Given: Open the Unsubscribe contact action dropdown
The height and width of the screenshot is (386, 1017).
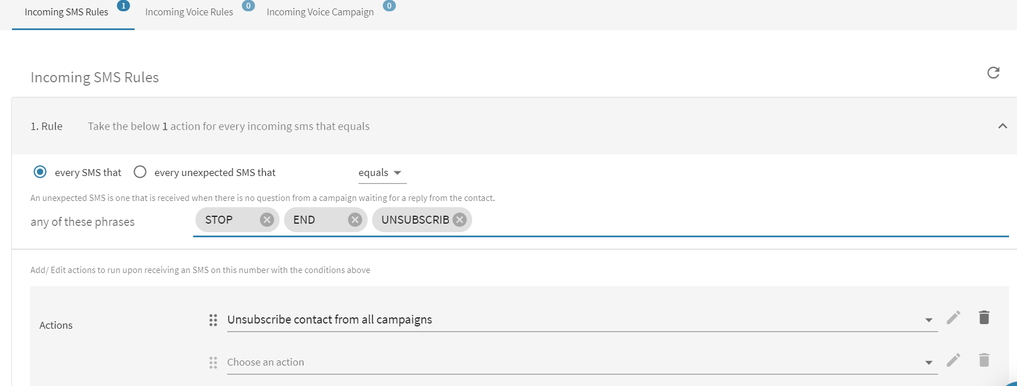Looking at the screenshot, I should [928, 320].
